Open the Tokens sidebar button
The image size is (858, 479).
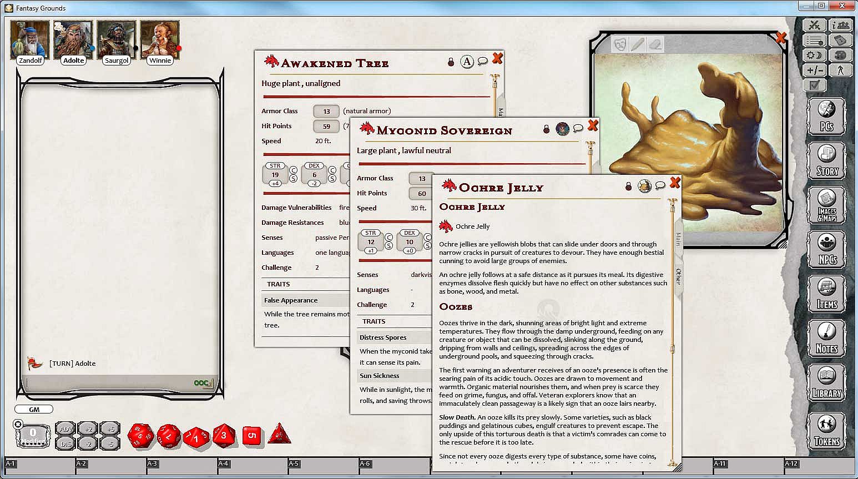[827, 431]
